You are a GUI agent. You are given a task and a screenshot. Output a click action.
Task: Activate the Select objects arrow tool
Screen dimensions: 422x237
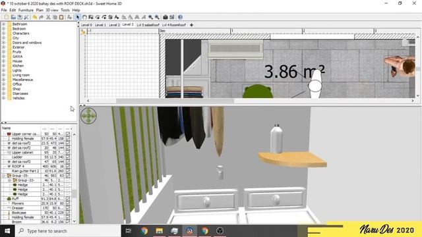78,17
